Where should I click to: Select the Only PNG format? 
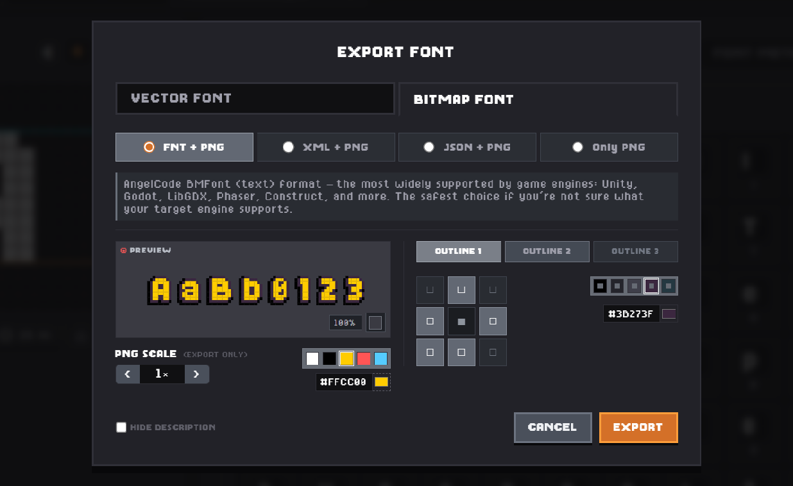click(609, 147)
